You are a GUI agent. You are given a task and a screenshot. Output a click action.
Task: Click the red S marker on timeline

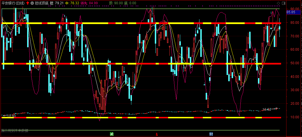tap(157, 134)
